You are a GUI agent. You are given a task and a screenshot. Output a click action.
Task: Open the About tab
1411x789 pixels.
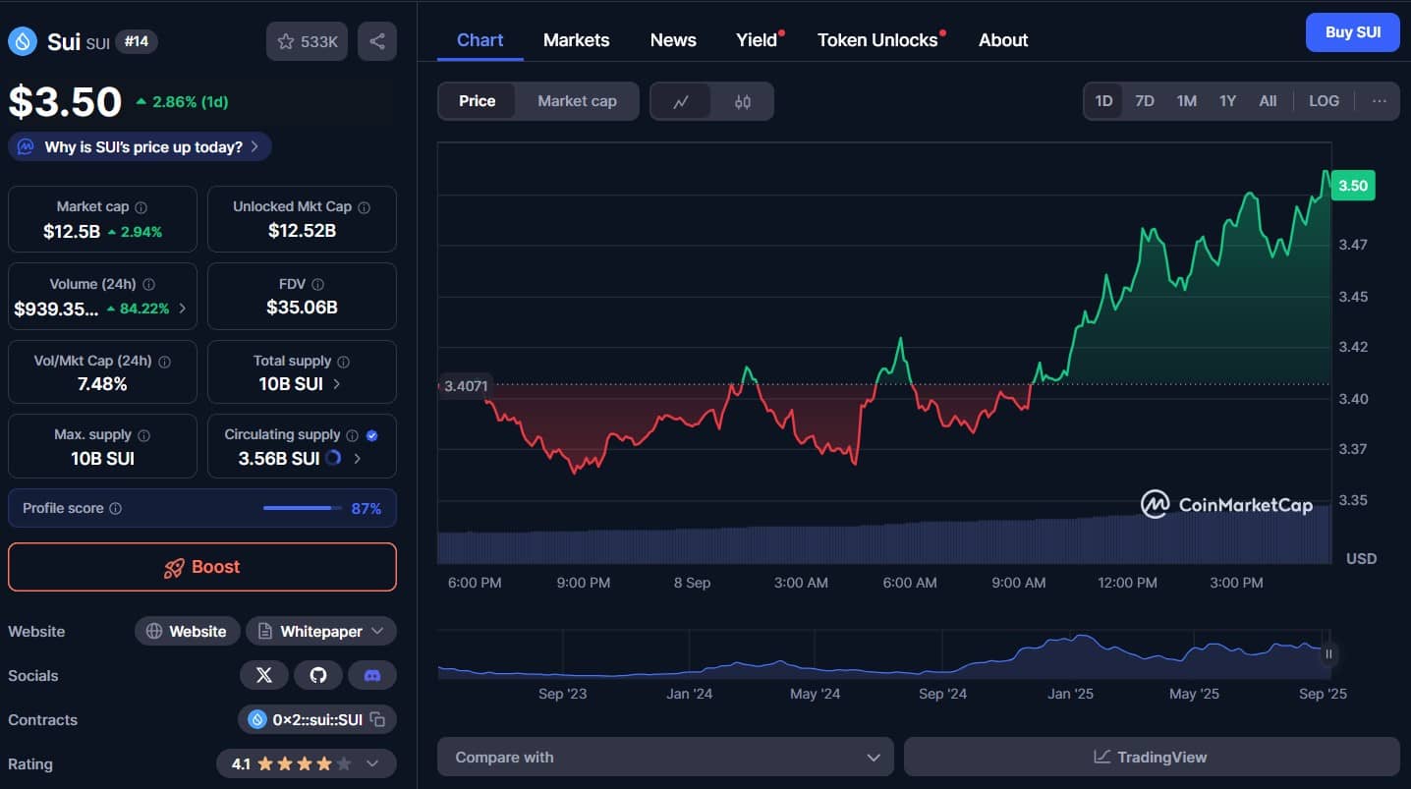[1003, 40]
